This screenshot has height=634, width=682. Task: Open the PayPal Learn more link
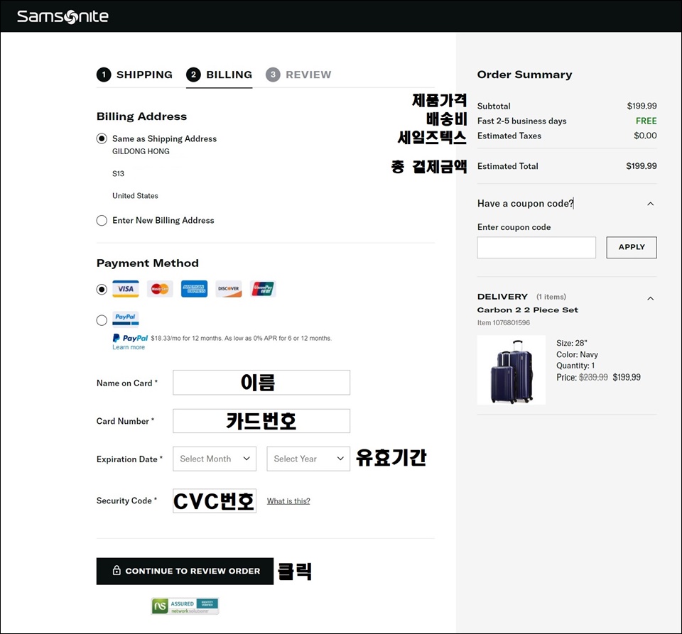(129, 347)
